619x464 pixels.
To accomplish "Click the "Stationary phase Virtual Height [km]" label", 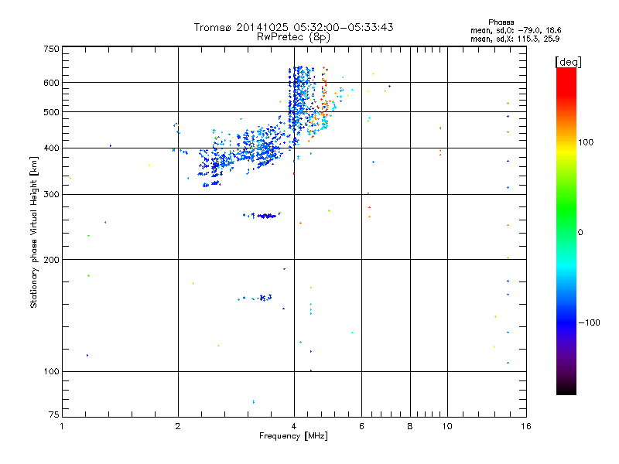I will click(34, 232).
